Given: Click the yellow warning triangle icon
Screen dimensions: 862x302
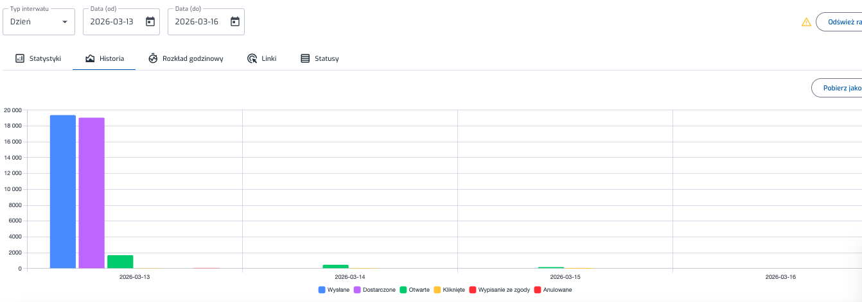Looking at the screenshot, I should pos(806,22).
